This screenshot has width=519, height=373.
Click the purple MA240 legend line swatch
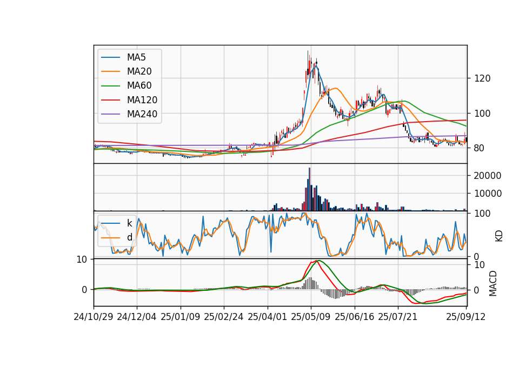click(110, 114)
